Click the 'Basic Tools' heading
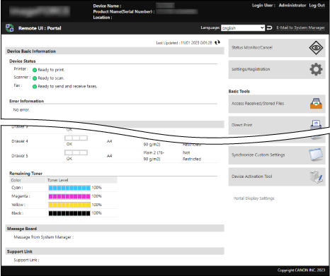The width and height of the screenshot is (330, 276). (x=239, y=91)
